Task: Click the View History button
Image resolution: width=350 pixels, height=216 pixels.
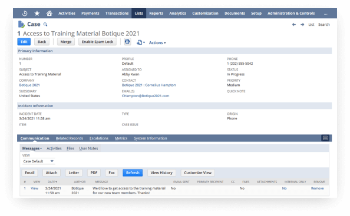Action: pos(161,173)
